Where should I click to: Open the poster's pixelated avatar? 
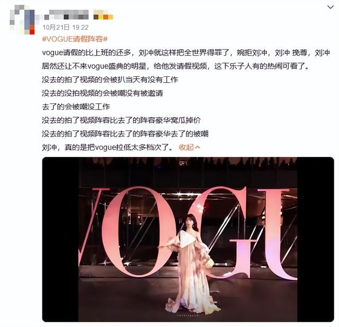(22, 20)
